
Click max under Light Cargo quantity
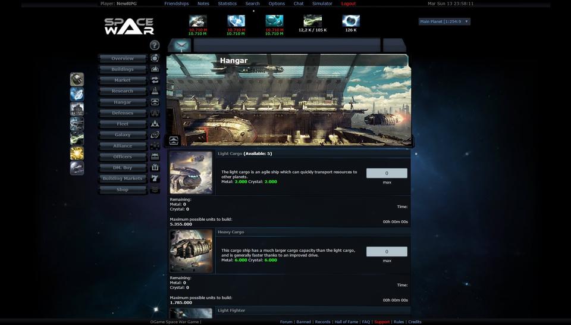(387, 182)
